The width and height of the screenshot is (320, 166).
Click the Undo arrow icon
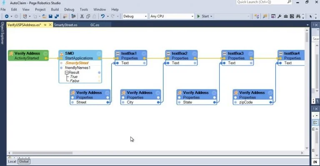[x=102, y=16]
